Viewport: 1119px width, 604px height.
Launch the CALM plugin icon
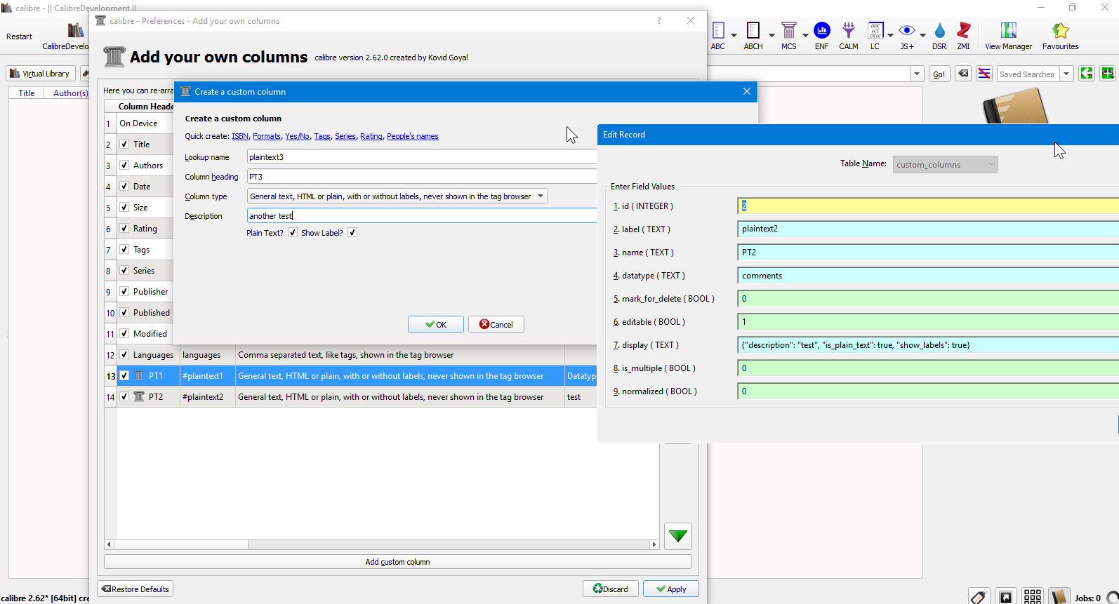click(849, 31)
